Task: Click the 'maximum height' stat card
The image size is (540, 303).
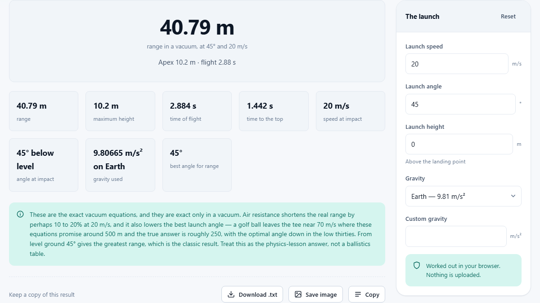Action: (x=120, y=111)
